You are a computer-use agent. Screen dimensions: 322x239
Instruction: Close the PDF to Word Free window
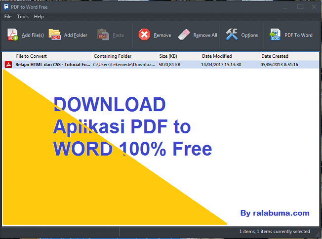314,7
